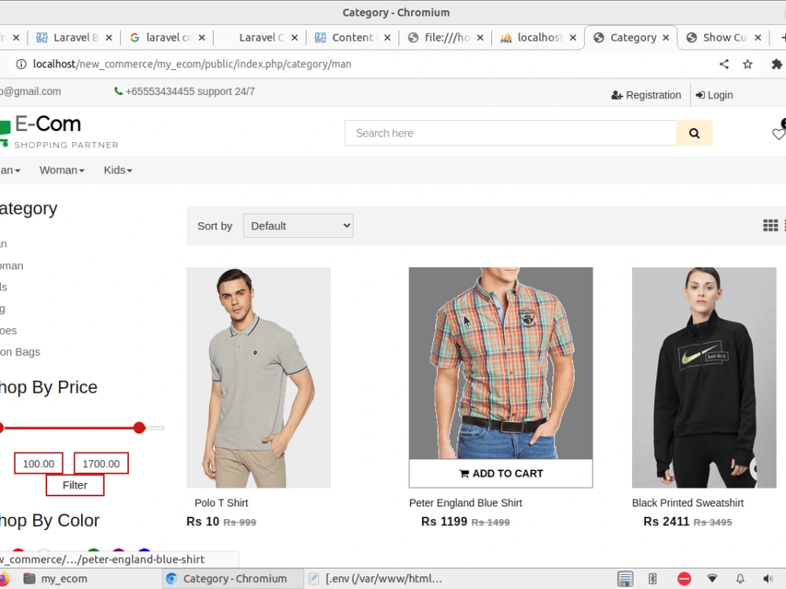Select Category - Chromium taskbar button

tap(233, 579)
